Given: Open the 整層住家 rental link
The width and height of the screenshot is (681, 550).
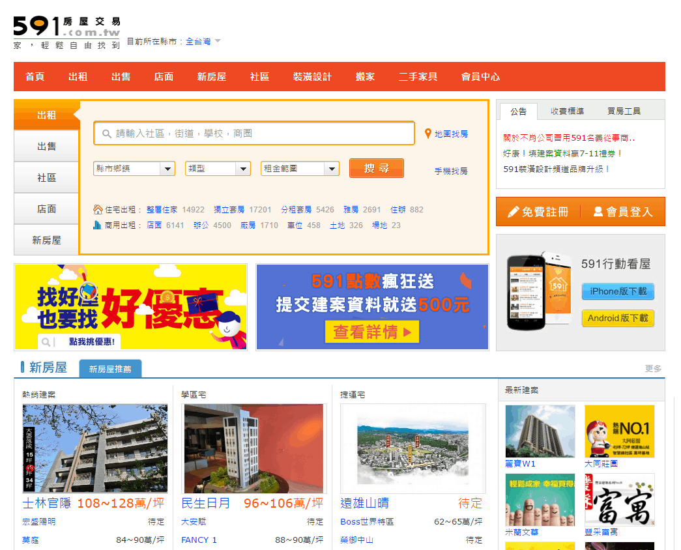Looking at the screenshot, I should click(x=162, y=209).
